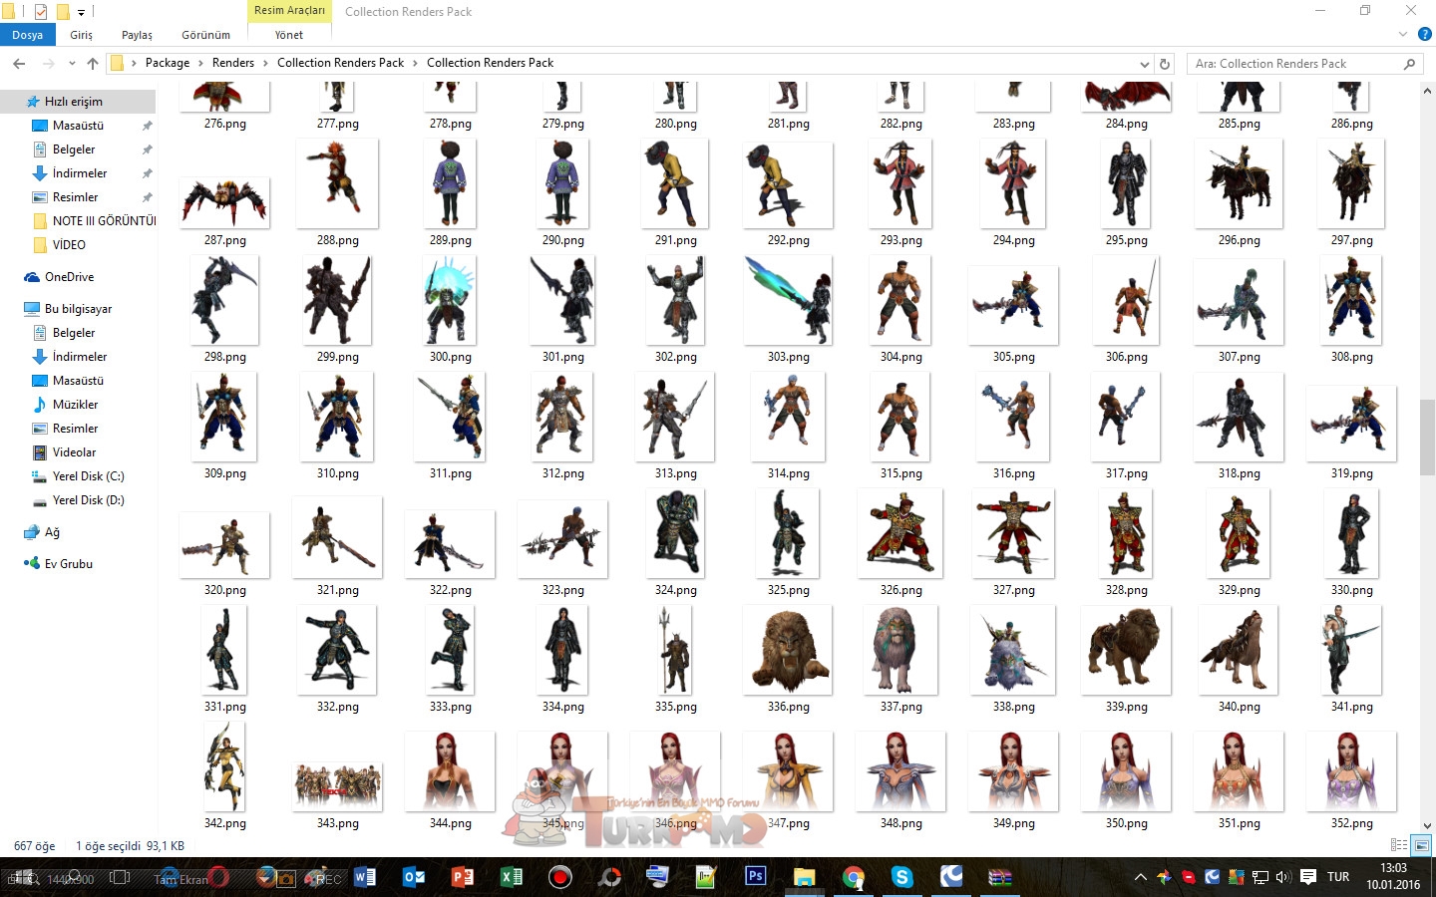
Task: Open Photoshop from the taskbar
Action: (755, 877)
